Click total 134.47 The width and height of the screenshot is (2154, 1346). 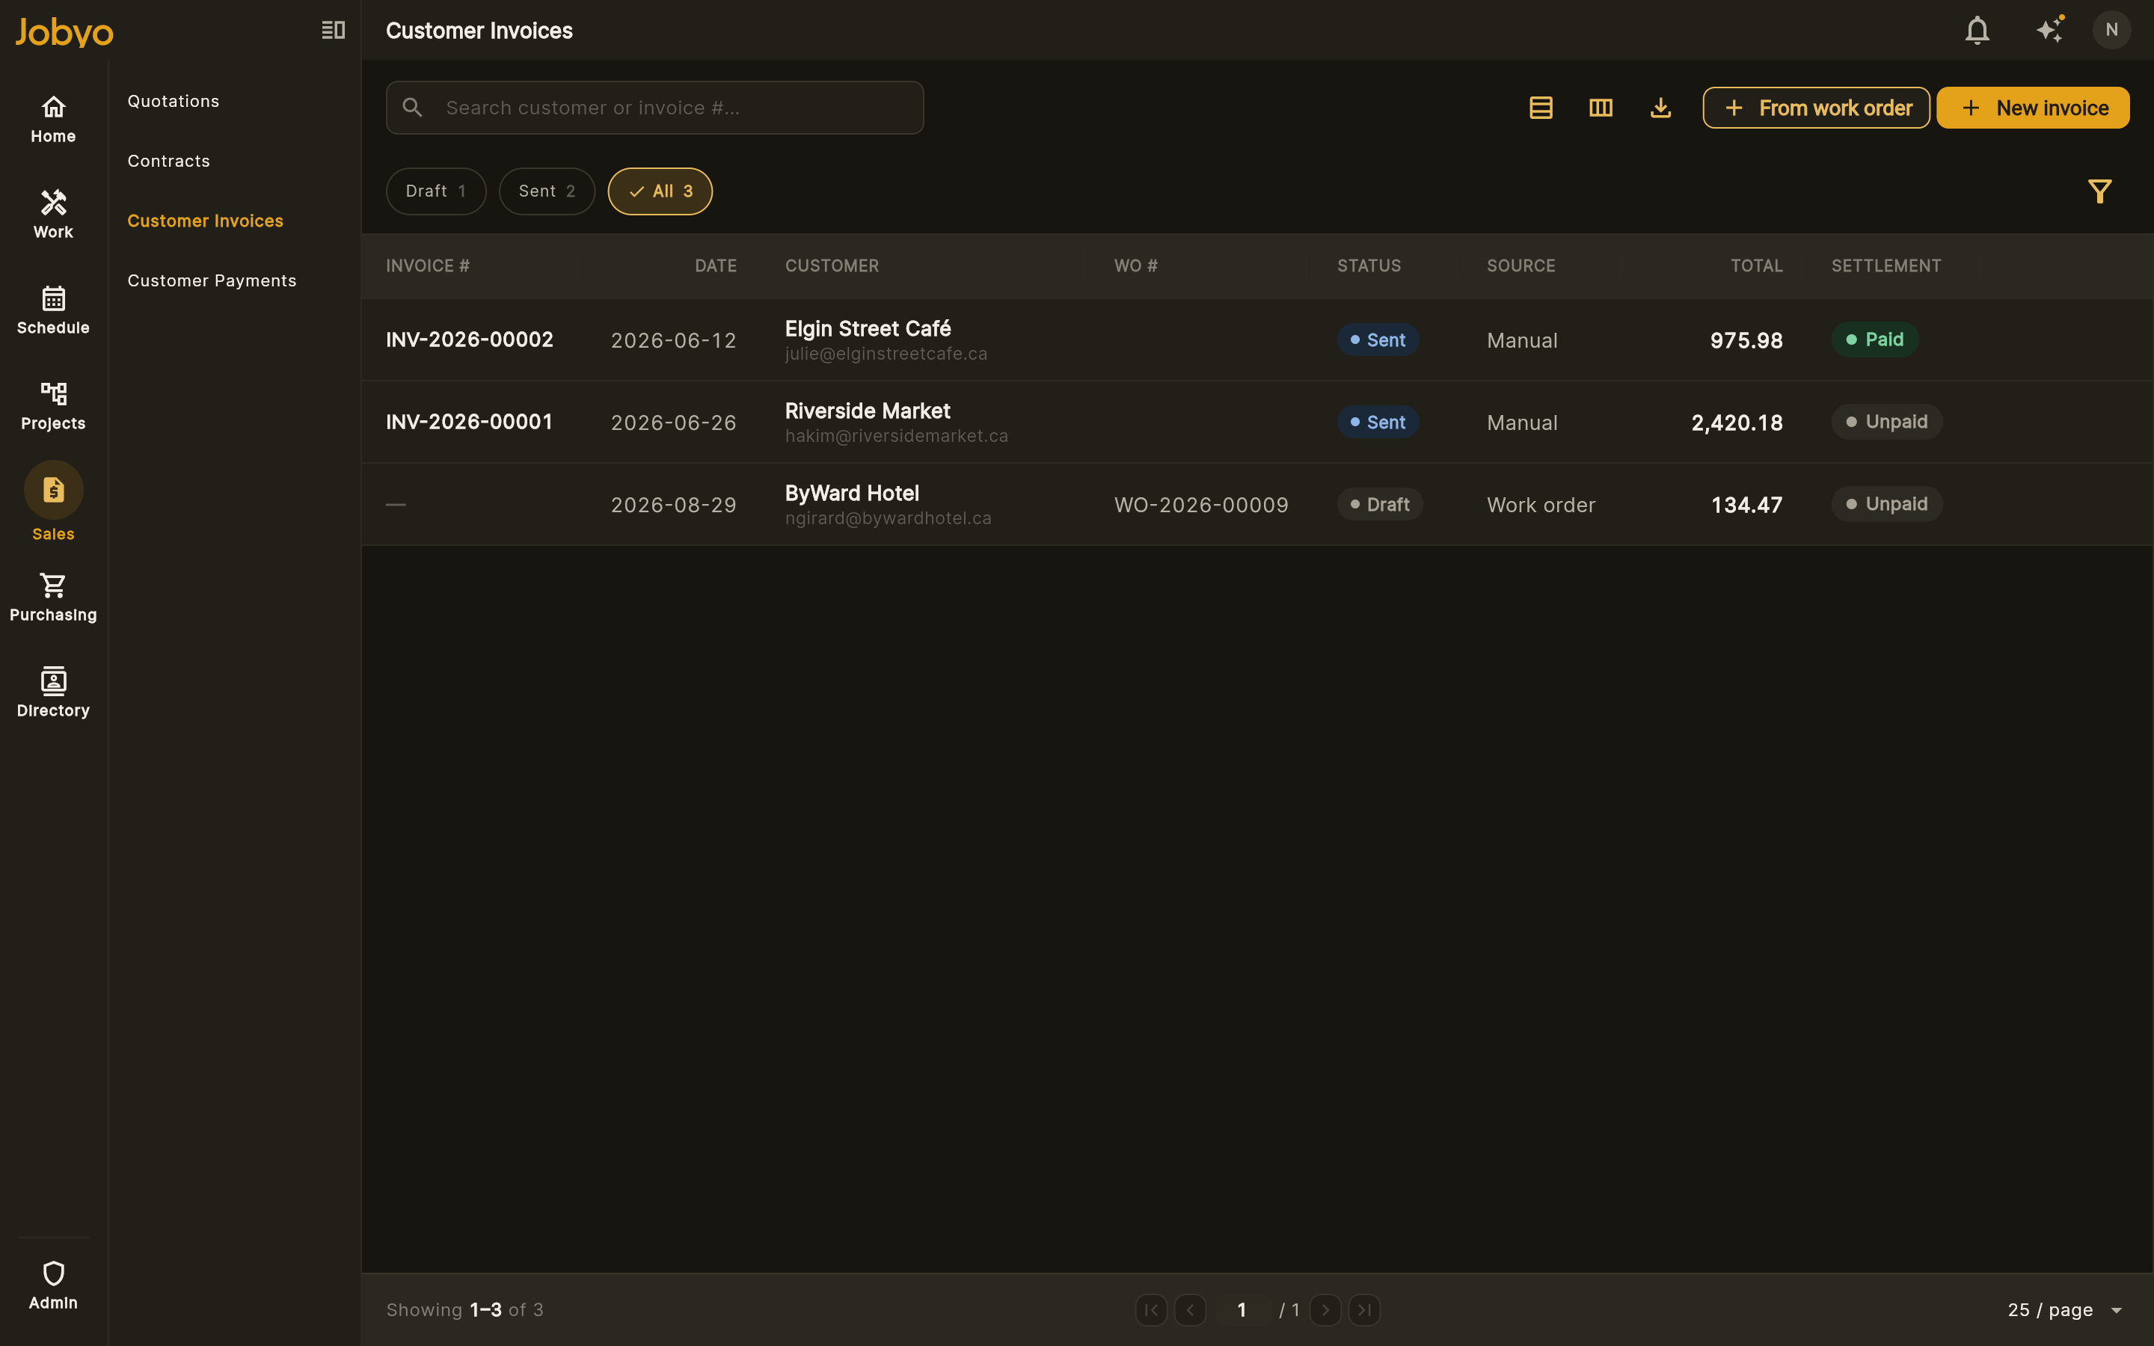[1746, 505]
